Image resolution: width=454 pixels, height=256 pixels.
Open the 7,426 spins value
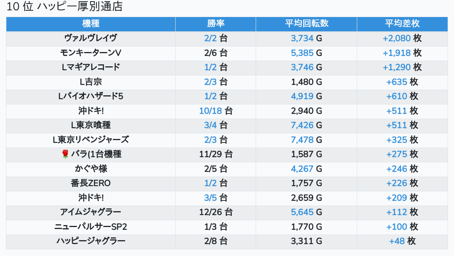pyautogui.click(x=302, y=125)
